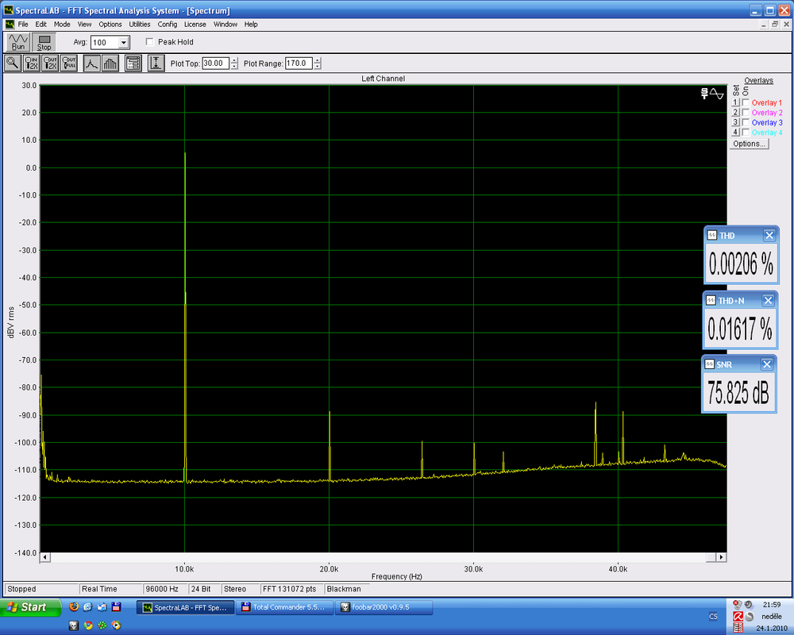Close the THD readout window
Viewport: 794px width, 635px height.
769,236
